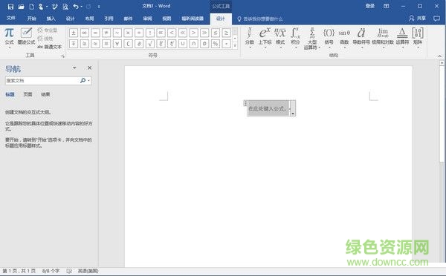Insert the square root √ symbol
Image resolution: width=446 pixels, height=276 pixels.
[x=150, y=44]
